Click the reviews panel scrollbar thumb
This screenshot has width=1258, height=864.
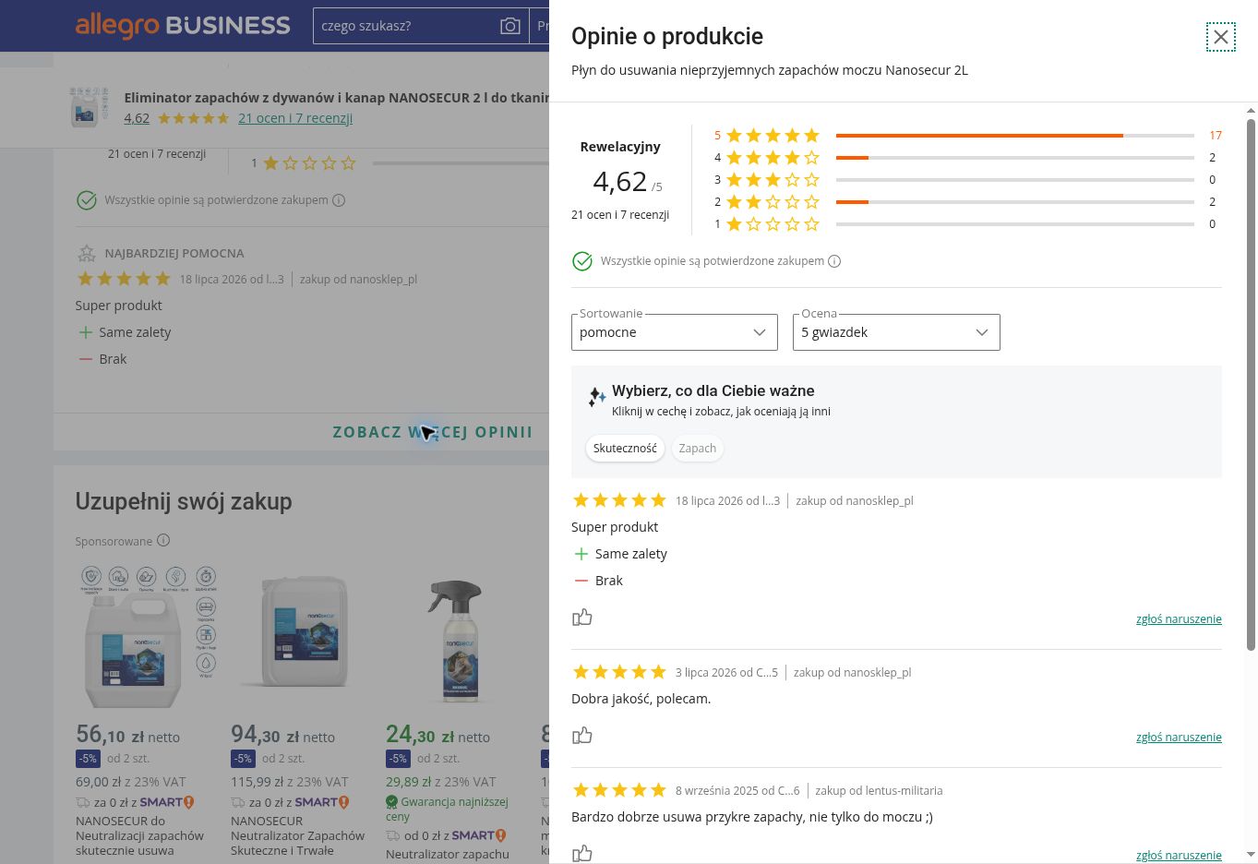(1252, 384)
